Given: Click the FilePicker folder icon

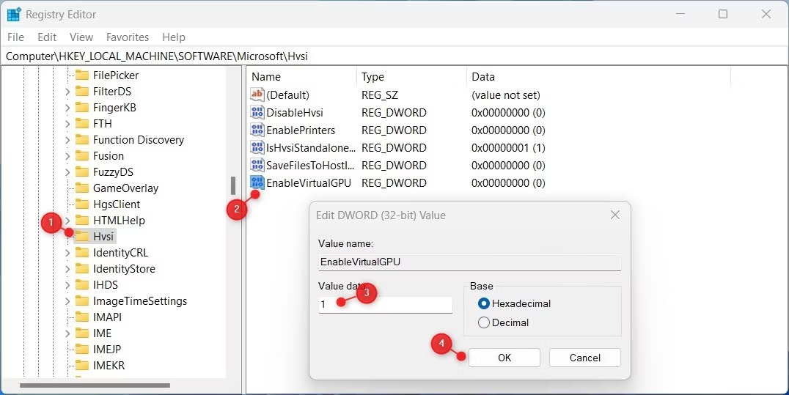Looking at the screenshot, I should pos(82,75).
